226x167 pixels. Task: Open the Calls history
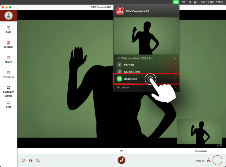click(x=9, y=29)
